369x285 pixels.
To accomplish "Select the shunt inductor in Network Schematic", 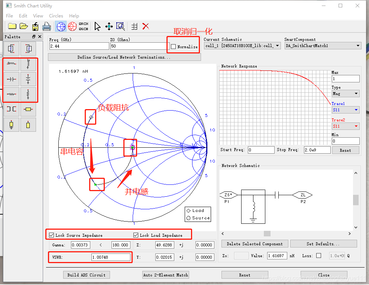I will pyautogui.click(x=253, y=207).
